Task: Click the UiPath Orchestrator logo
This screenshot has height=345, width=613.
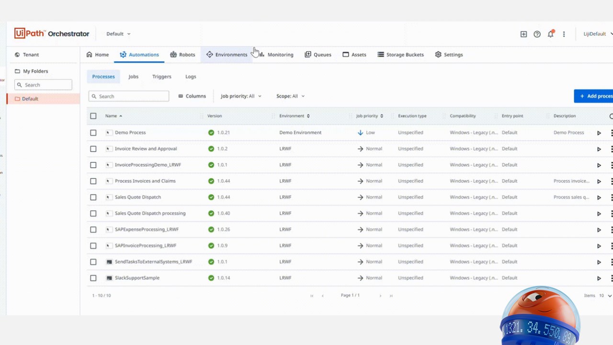Action: [52, 34]
